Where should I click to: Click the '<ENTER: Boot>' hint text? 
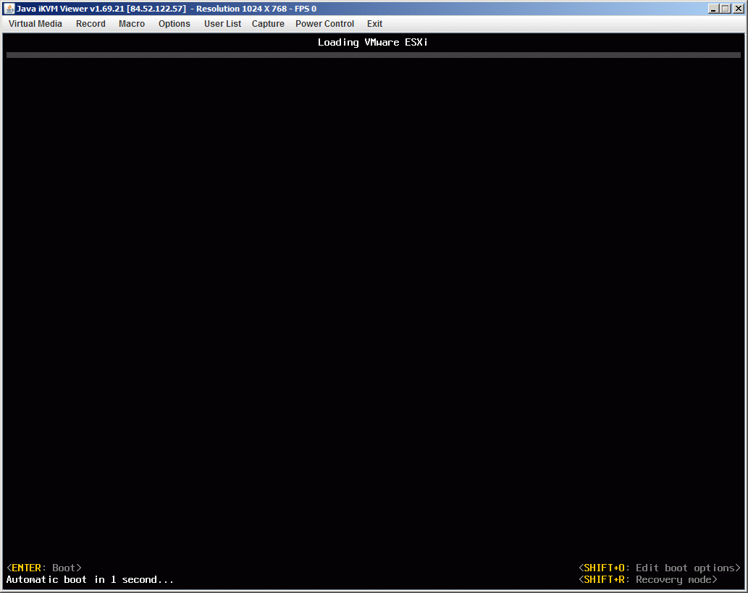click(x=44, y=568)
